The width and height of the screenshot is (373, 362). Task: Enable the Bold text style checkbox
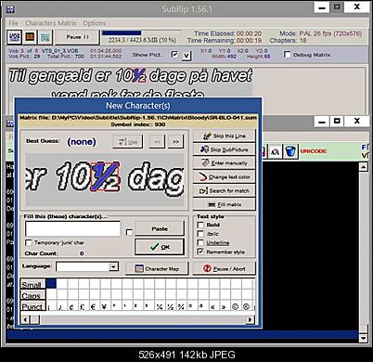[200, 225]
